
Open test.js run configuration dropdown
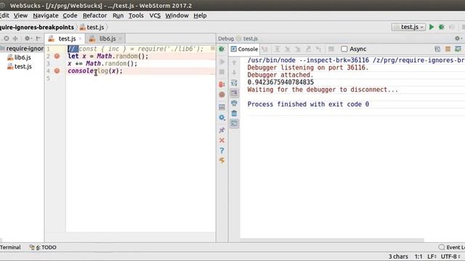tap(408, 27)
